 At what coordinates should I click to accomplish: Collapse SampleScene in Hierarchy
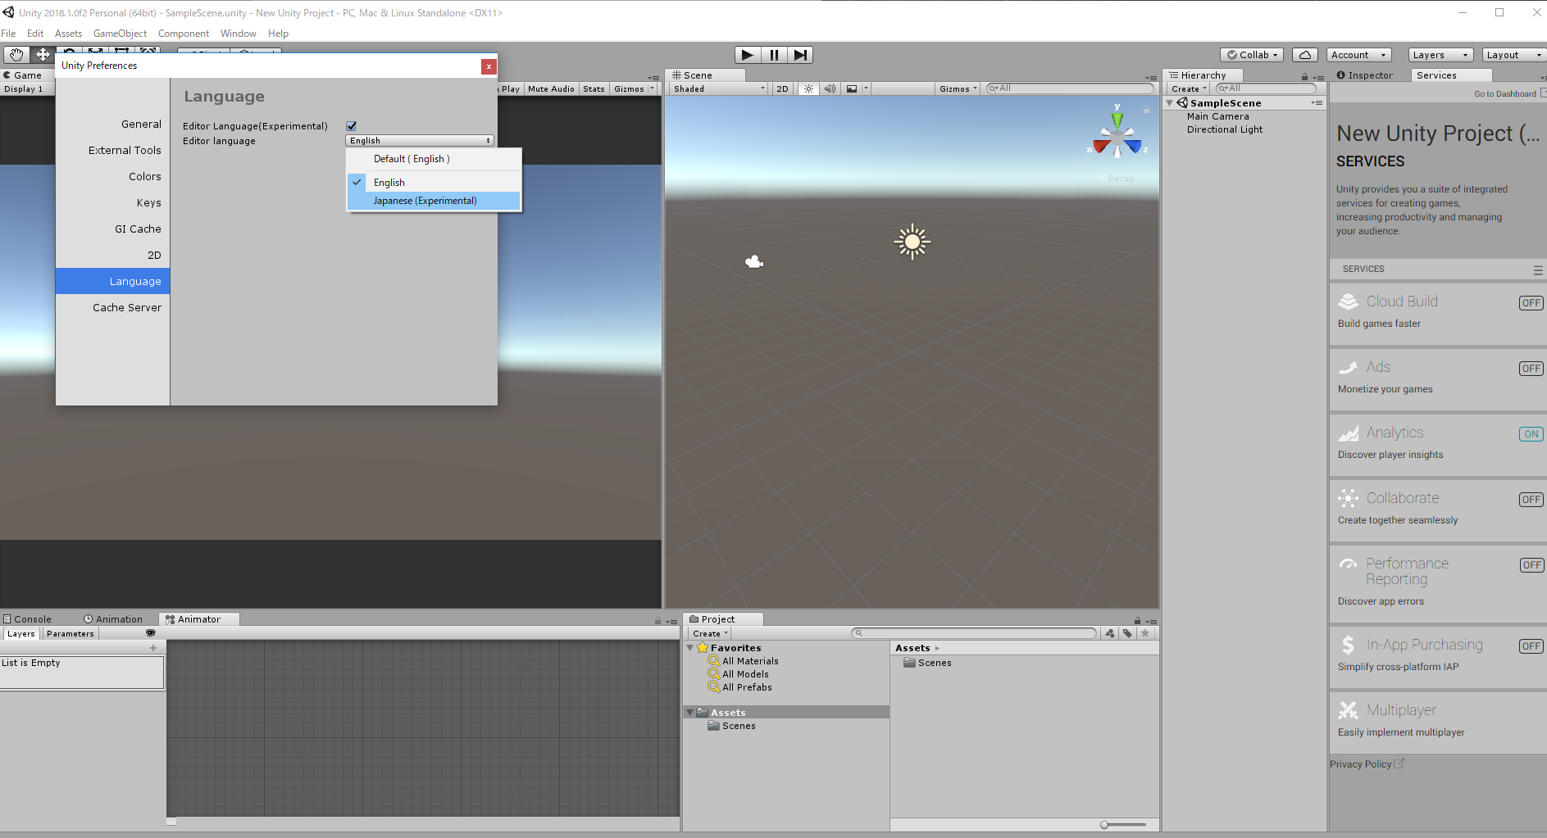point(1170,103)
